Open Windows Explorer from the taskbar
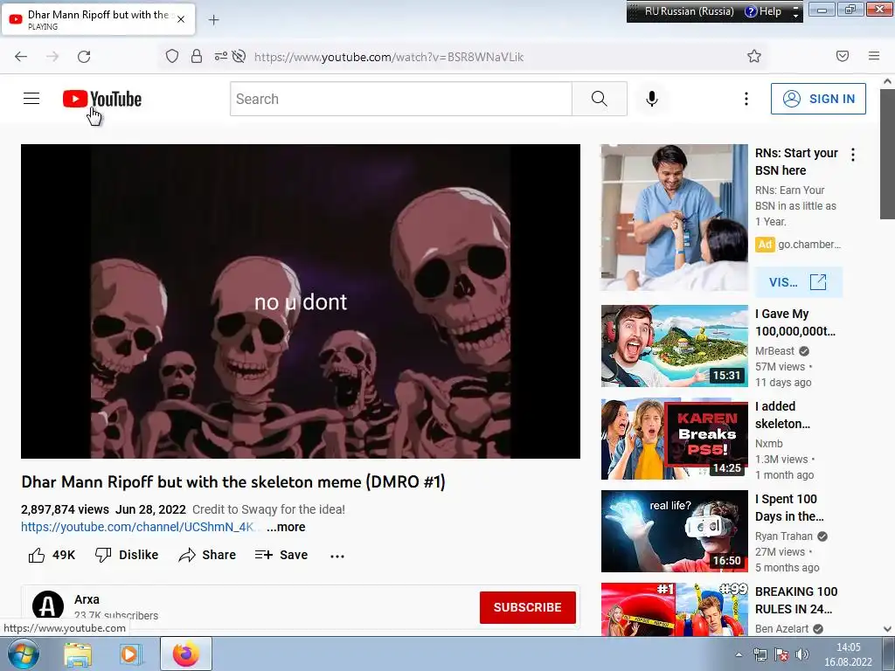895x671 pixels. pyautogui.click(x=78, y=654)
